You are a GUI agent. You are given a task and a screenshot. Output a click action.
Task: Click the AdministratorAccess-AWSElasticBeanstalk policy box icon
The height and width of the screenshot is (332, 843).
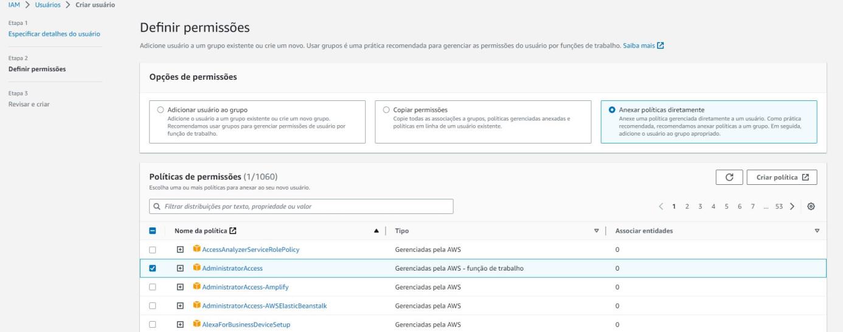(x=196, y=305)
